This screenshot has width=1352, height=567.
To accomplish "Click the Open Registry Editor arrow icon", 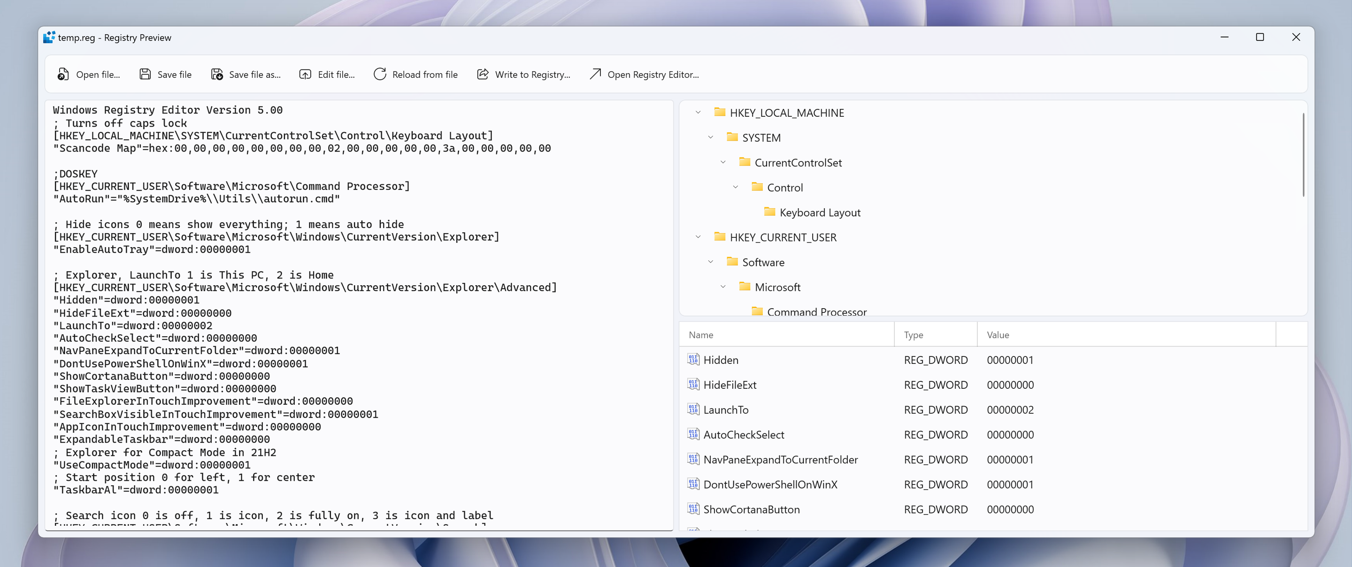I will (x=595, y=75).
